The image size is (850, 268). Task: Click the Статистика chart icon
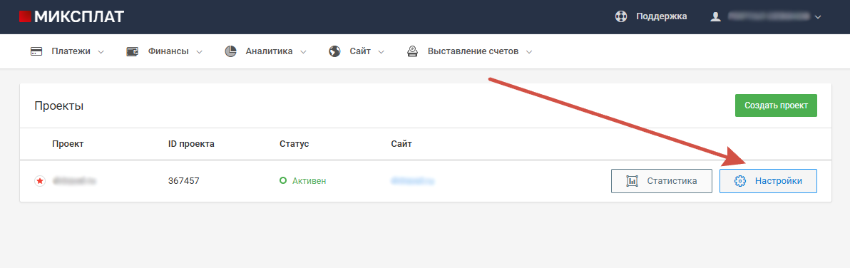click(x=631, y=181)
